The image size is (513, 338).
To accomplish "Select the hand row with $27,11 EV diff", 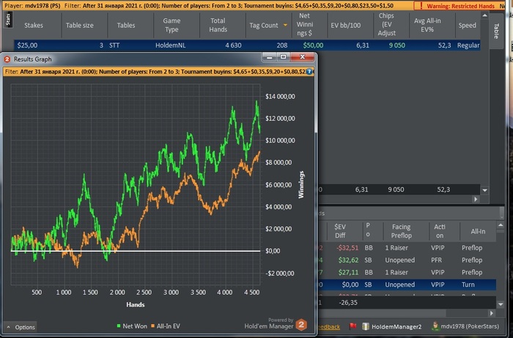I will point(407,272).
